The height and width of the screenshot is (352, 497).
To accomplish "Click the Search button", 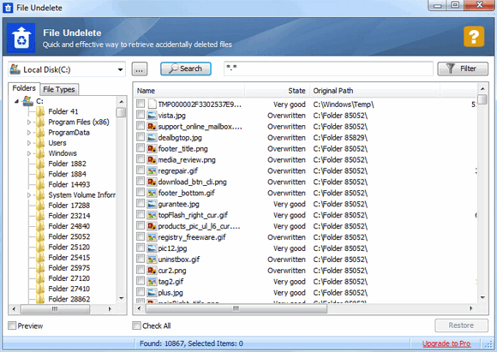I will (186, 69).
